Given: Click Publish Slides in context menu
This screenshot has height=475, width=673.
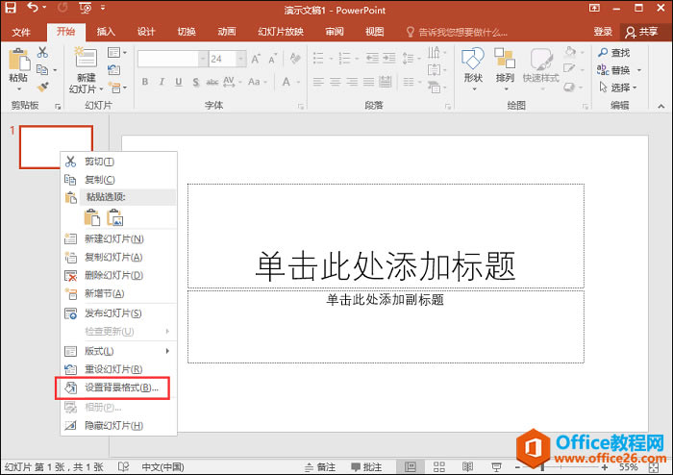Looking at the screenshot, I should point(118,313).
